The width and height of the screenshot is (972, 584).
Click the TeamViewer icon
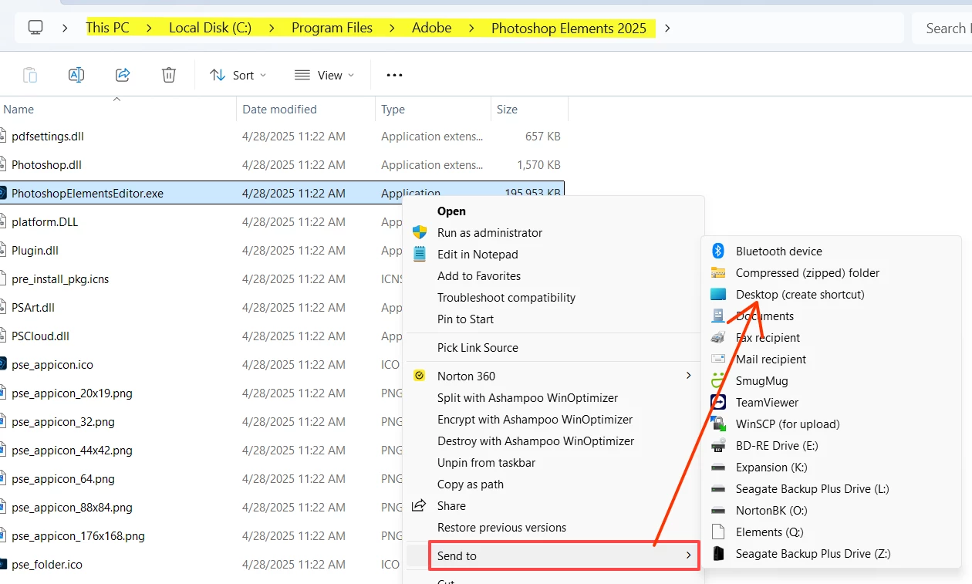click(718, 402)
